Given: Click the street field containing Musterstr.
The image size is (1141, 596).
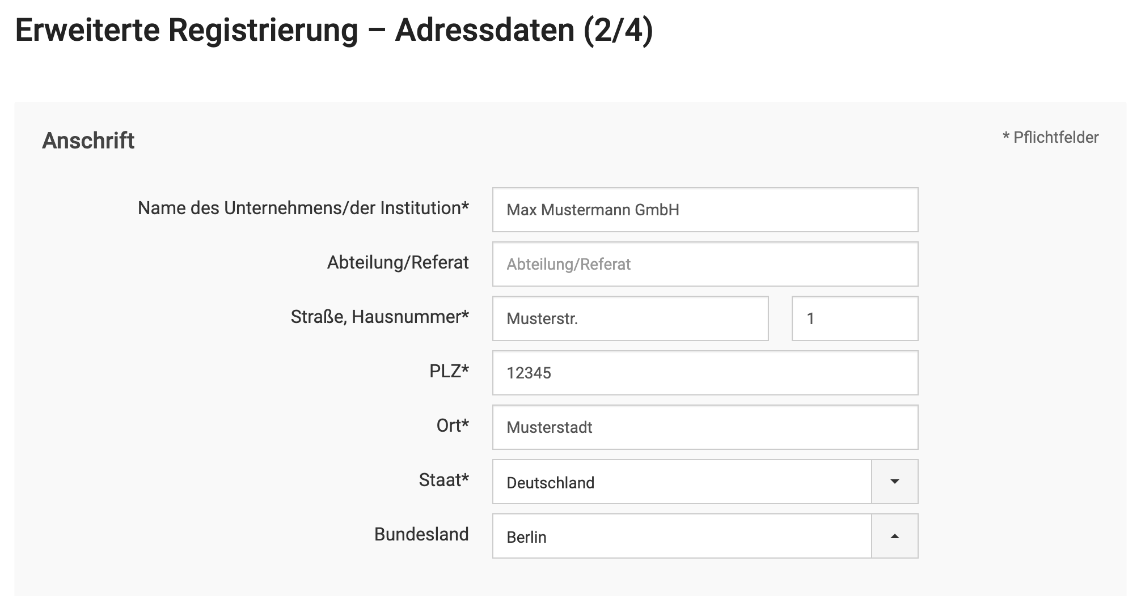Looking at the screenshot, I should pos(630,318).
